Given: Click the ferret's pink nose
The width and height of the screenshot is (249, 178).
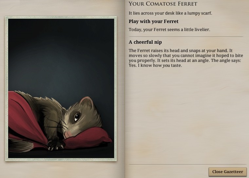Looking at the screenshot, I should pos(67,135).
